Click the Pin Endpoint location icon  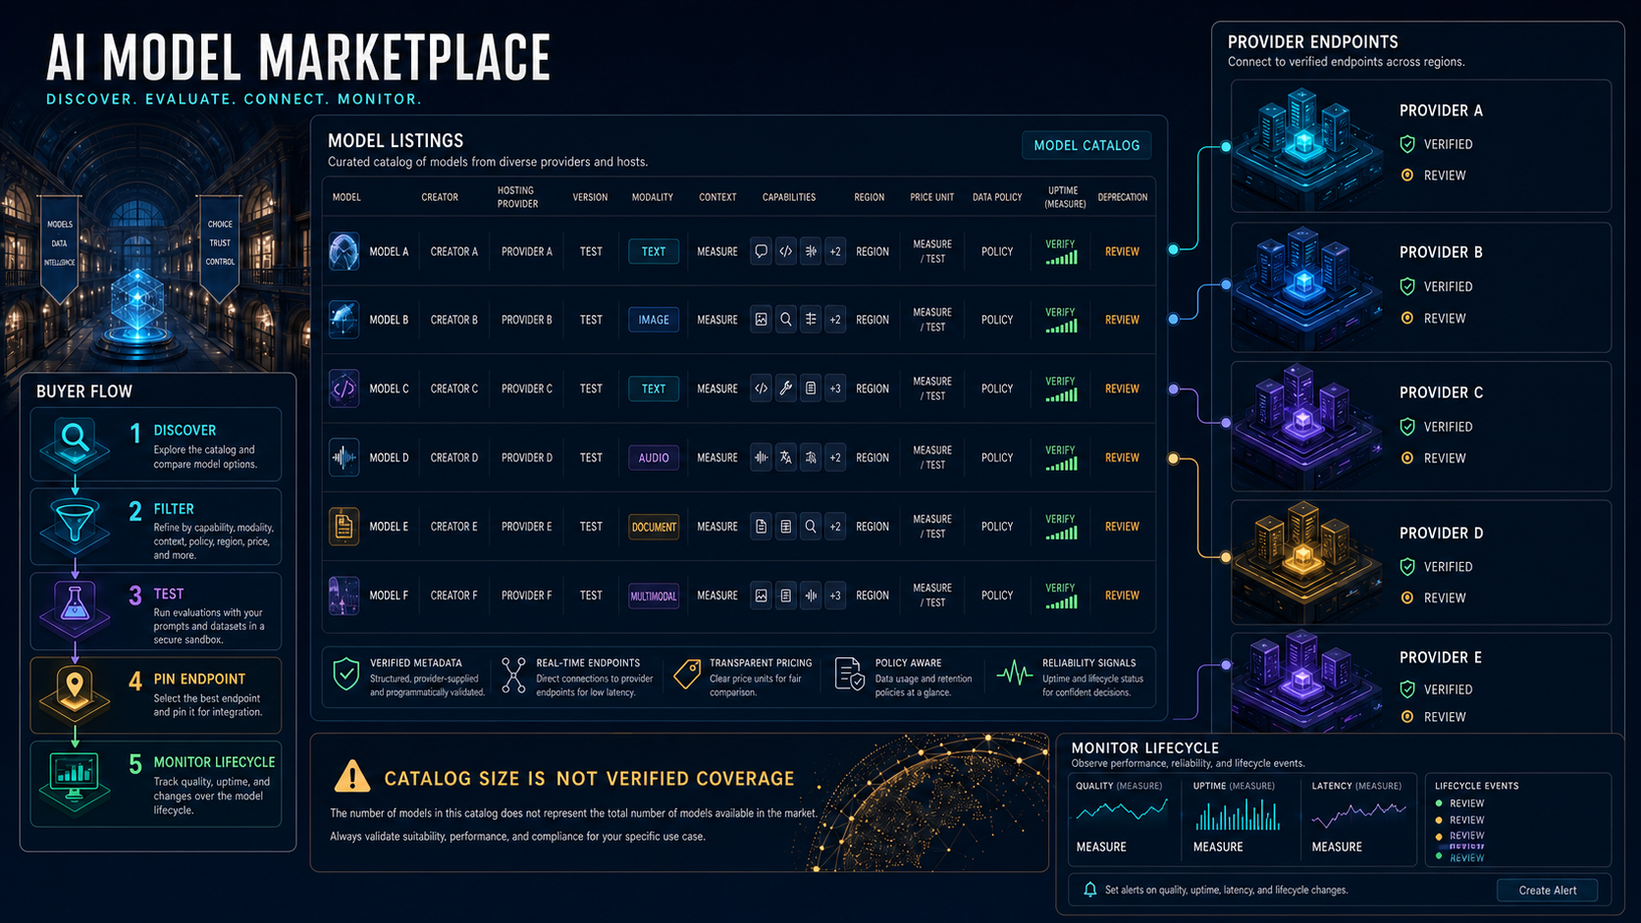click(x=75, y=692)
